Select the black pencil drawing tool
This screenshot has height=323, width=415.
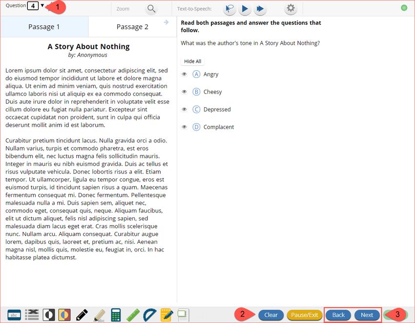point(82,315)
